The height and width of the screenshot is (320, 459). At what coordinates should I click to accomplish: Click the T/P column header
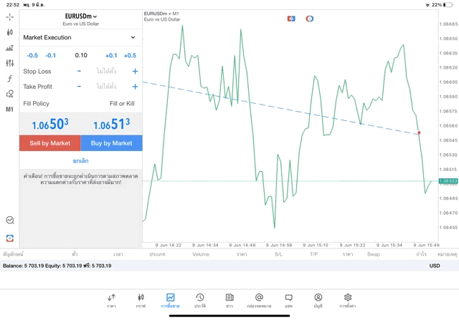tap(314, 254)
